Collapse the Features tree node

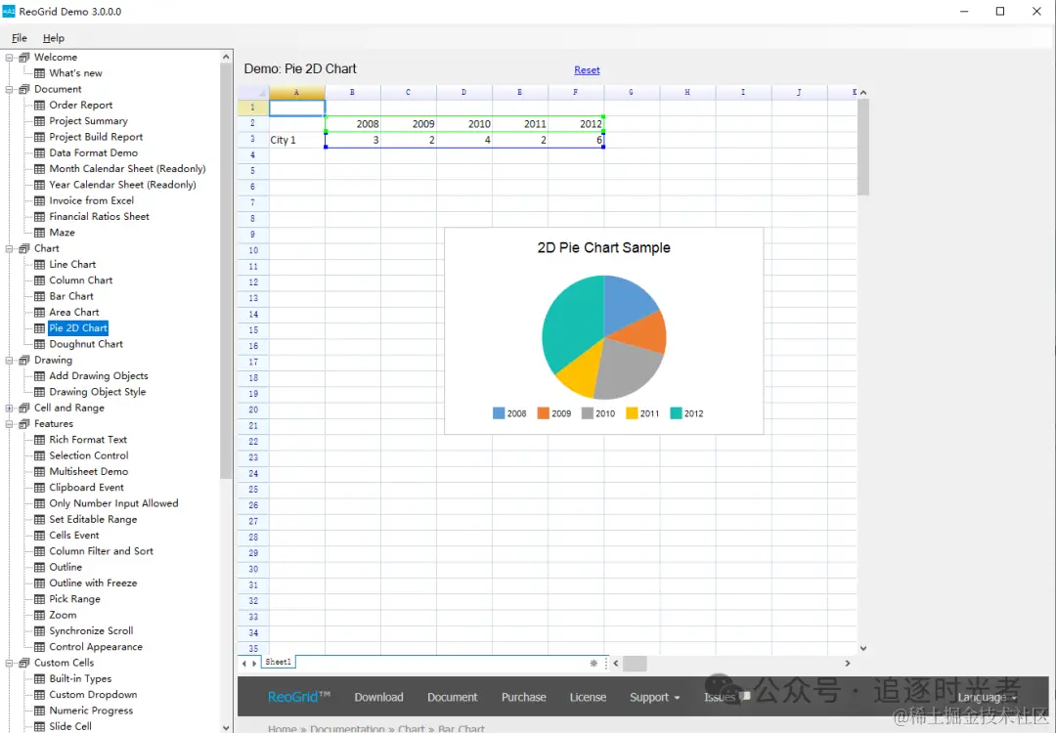(10, 424)
